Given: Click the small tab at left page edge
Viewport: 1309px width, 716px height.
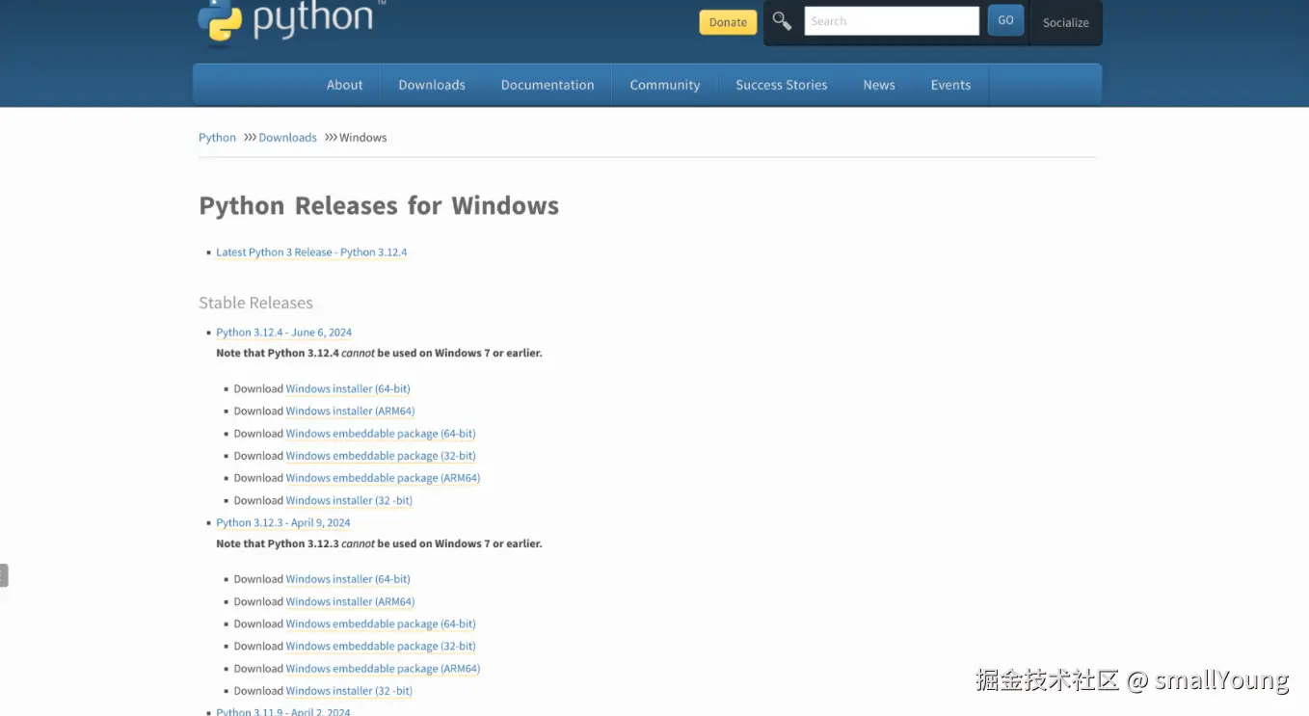Looking at the screenshot, I should tap(4, 575).
